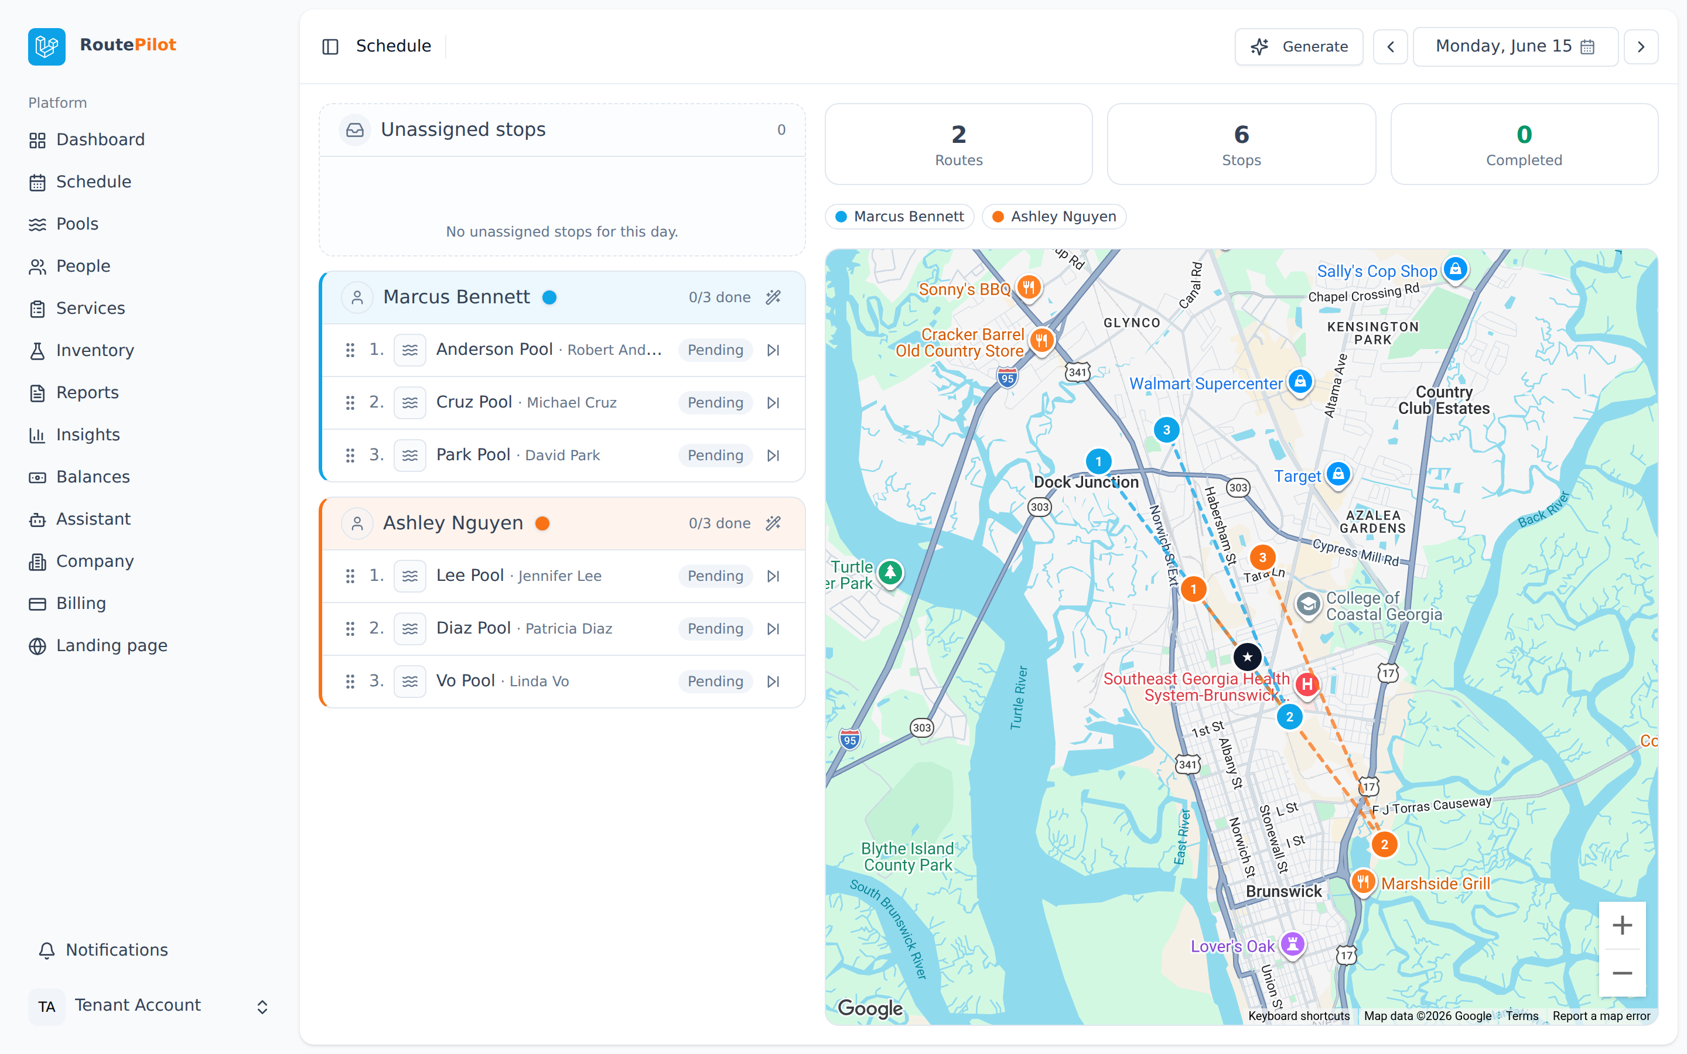This screenshot has width=1687, height=1054.
Task: Toggle the sidebar panel icon
Action: click(330, 47)
